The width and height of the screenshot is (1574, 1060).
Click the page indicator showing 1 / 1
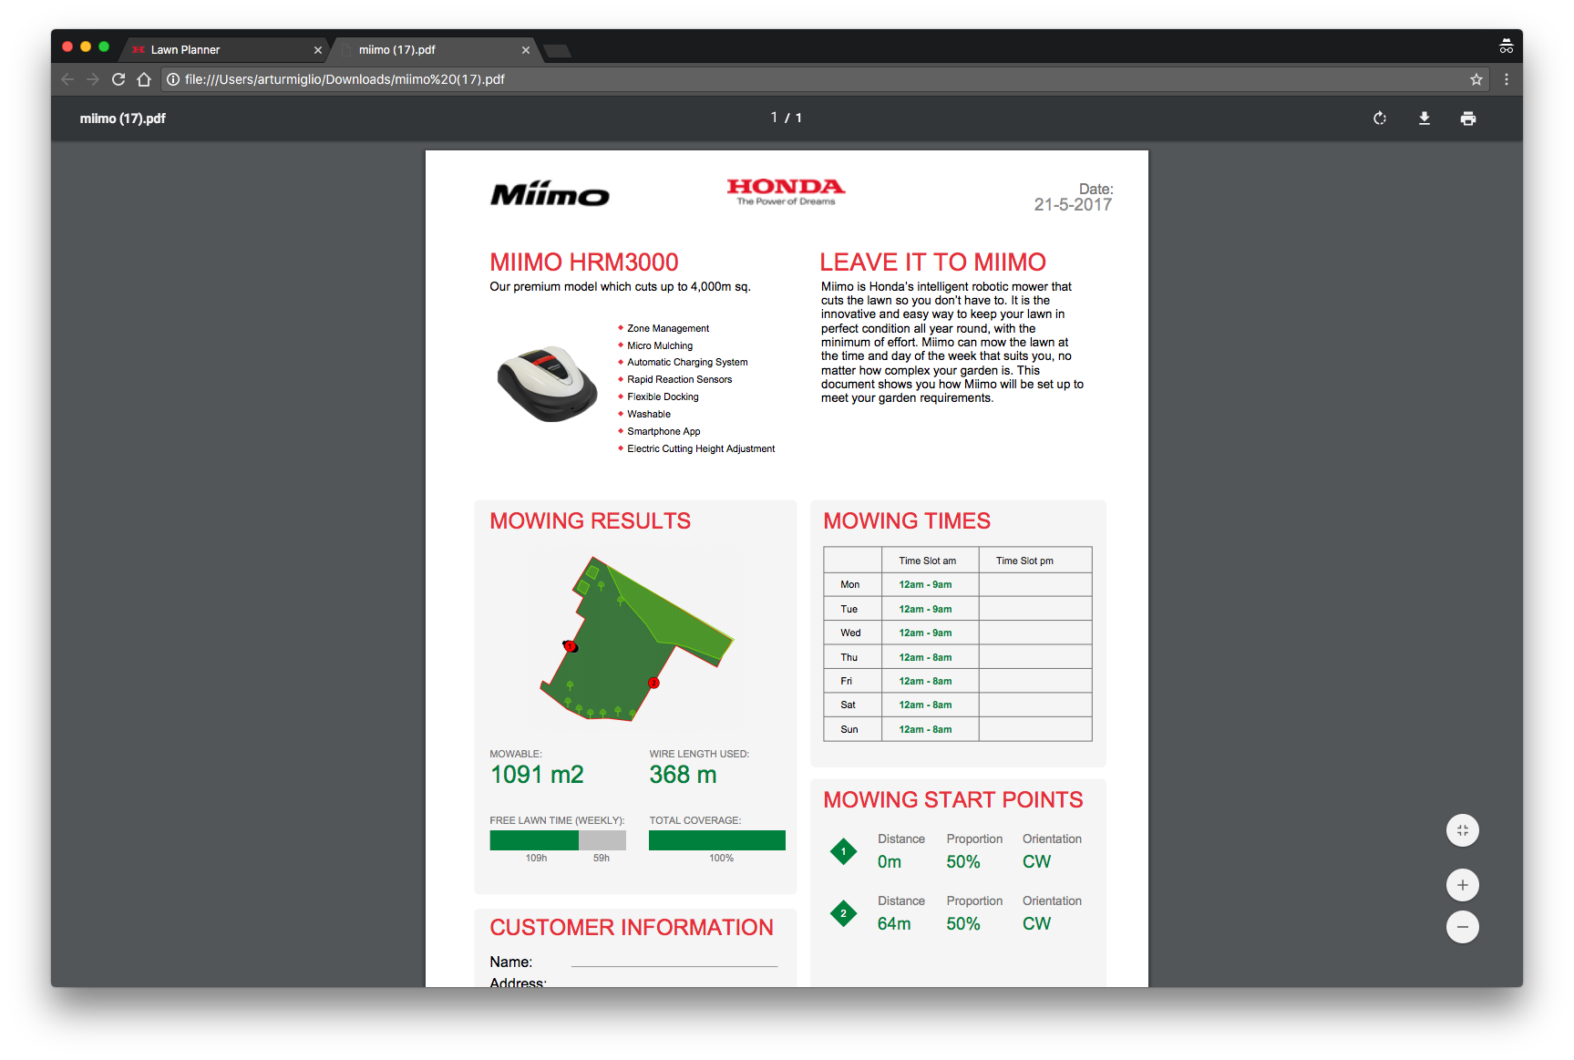tap(787, 118)
